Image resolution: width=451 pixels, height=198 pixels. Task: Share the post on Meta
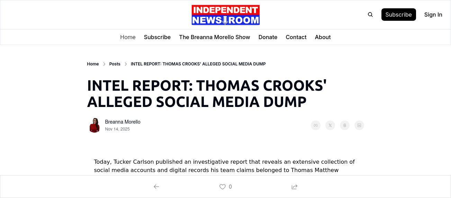point(316,125)
